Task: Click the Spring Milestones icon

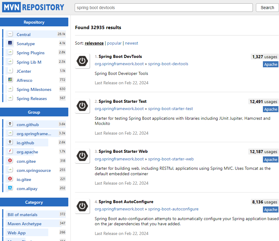Action: tap(10, 89)
